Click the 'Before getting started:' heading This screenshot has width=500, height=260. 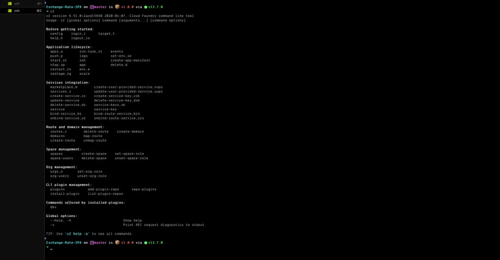(x=70, y=29)
